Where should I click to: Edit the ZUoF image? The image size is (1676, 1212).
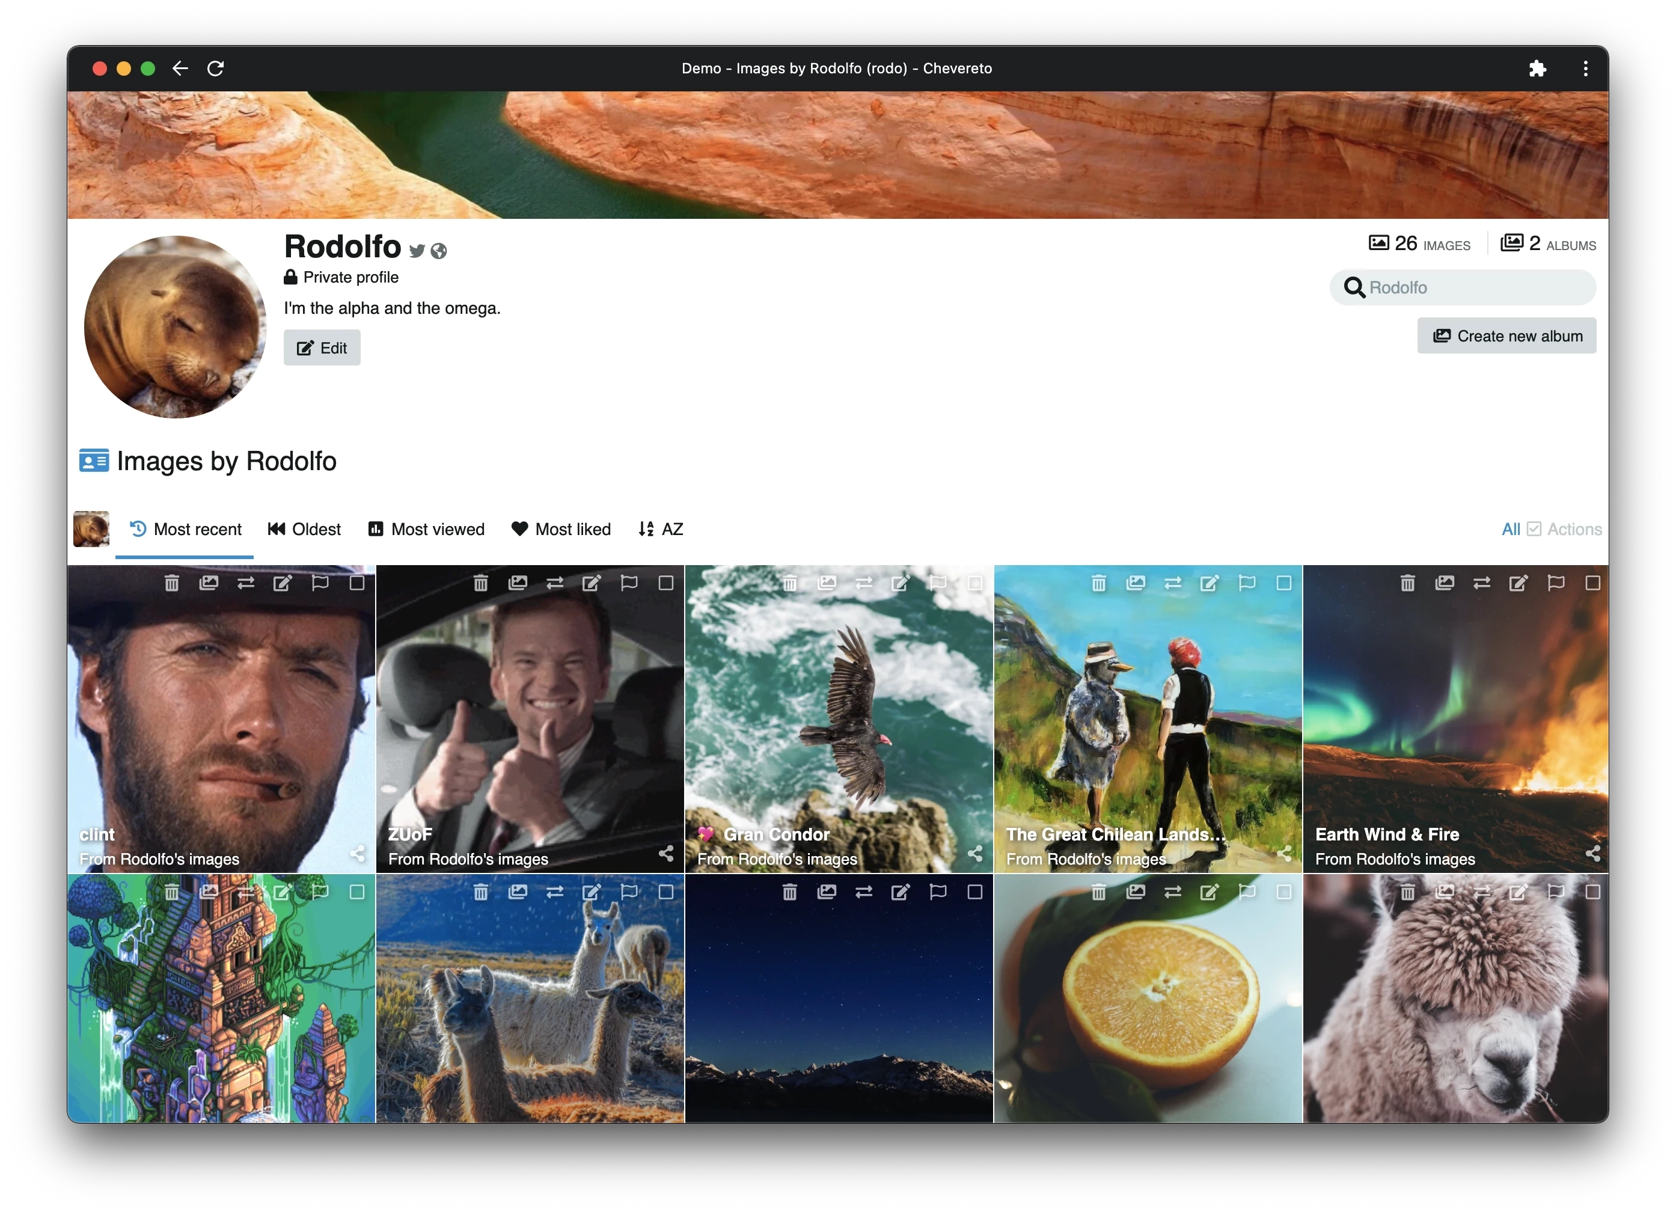point(592,583)
